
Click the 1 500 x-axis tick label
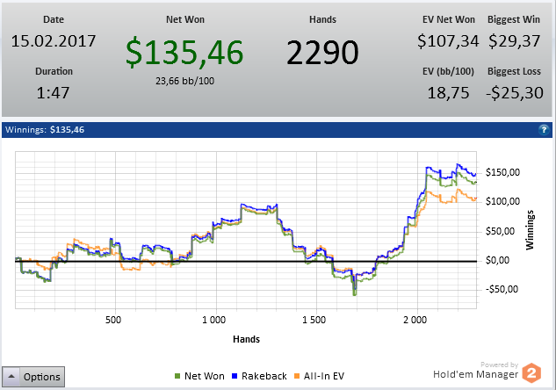314,320
